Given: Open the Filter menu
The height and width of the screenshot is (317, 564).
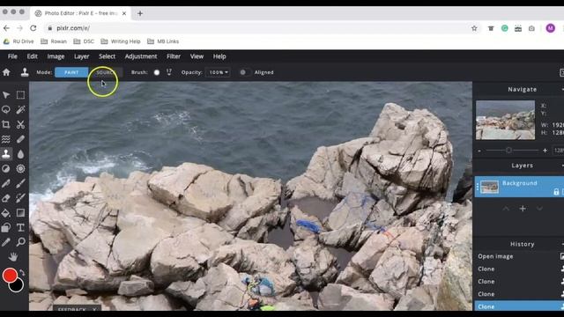Looking at the screenshot, I should point(174,56).
